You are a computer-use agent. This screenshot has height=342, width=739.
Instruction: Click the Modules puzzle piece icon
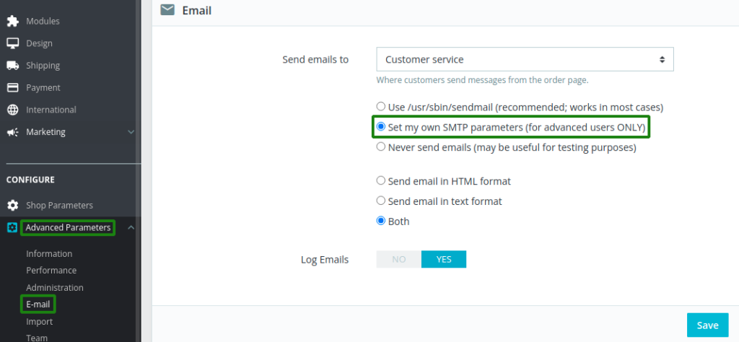coord(13,21)
